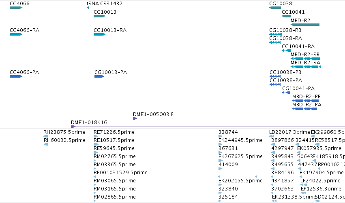
Task: Click the CG10013 gene label
Action: pyautogui.click(x=105, y=12)
